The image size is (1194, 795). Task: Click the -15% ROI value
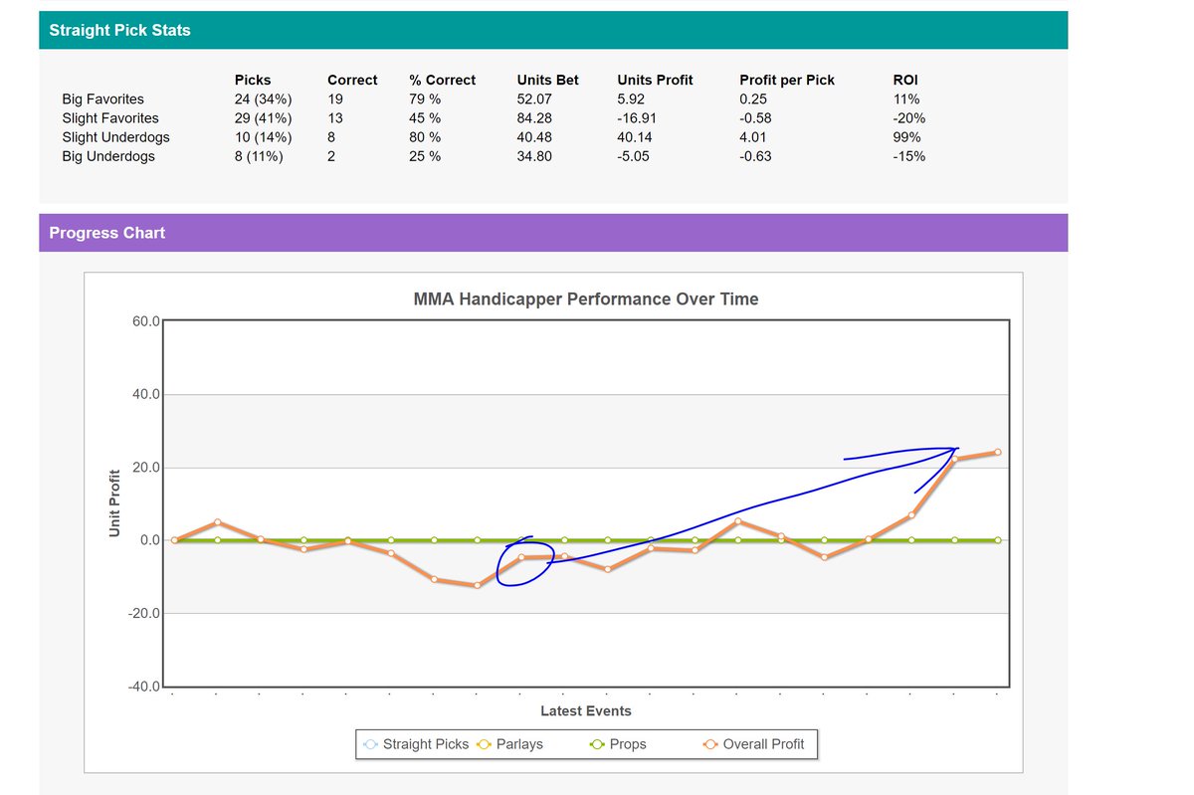tap(910, 156)
